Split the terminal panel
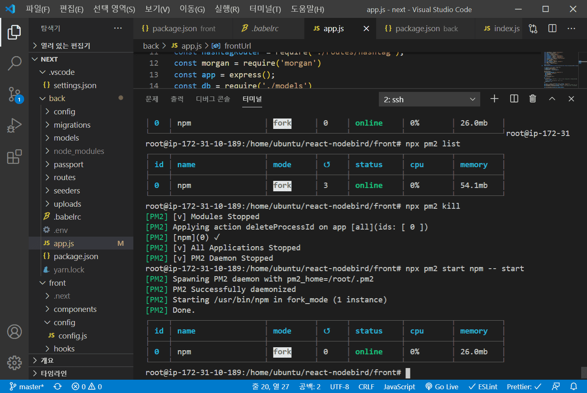Screen dimensions: 587x393 pos(514,99)
